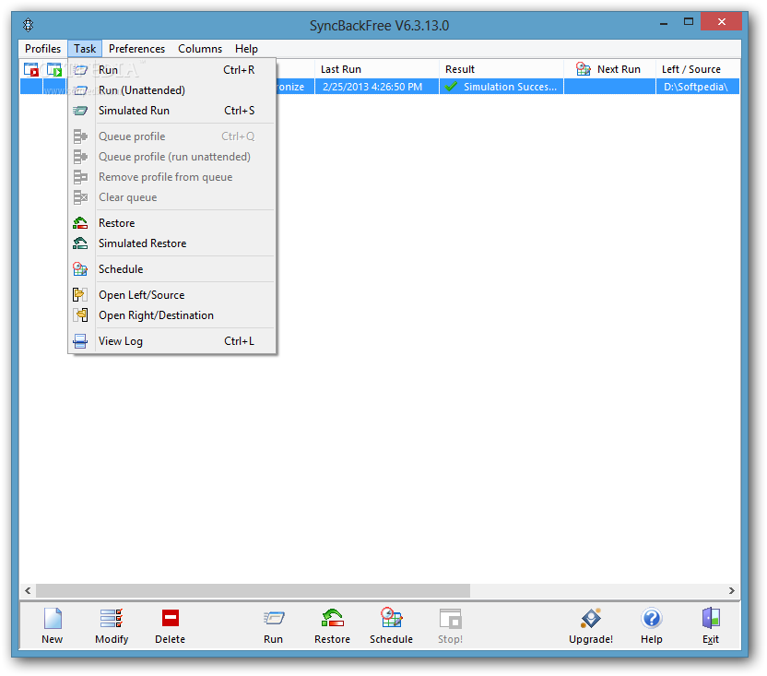Click the Schedule calendar icon in the menu
Screen dimensions: 767x676
80,268
